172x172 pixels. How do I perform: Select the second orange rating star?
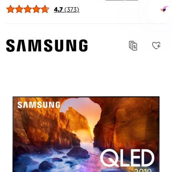tap(19, 9)
